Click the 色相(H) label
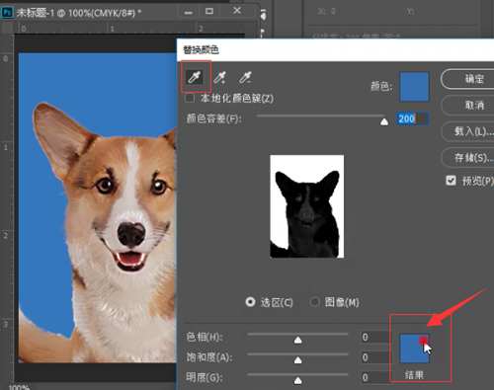Viewport: 494px width, 390px height. (x=205, y=337)
